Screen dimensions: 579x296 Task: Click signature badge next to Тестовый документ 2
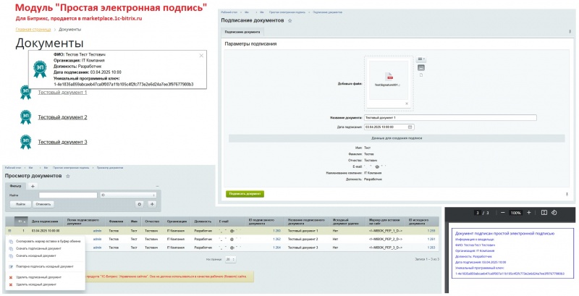25,117
